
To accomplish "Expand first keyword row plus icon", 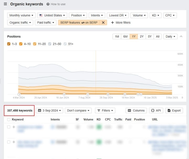I will 14,127.
